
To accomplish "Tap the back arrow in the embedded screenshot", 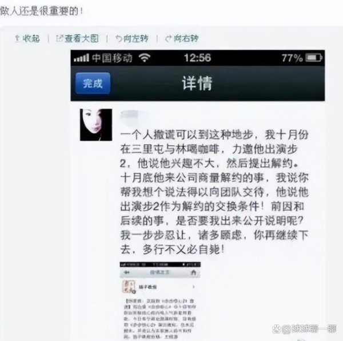I will click(127, 272).
